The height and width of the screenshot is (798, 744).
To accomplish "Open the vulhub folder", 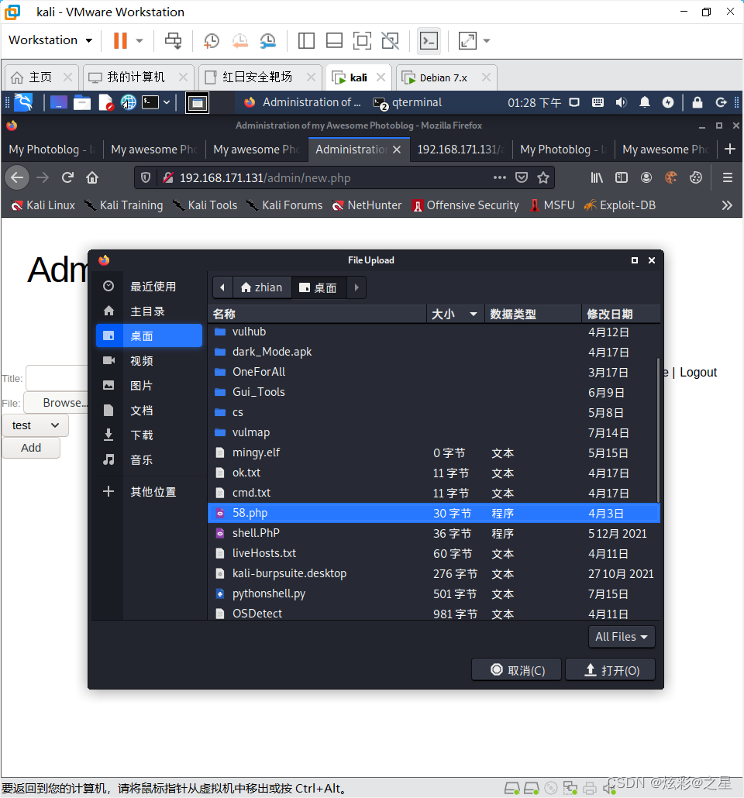I will [x=434, y=332].
